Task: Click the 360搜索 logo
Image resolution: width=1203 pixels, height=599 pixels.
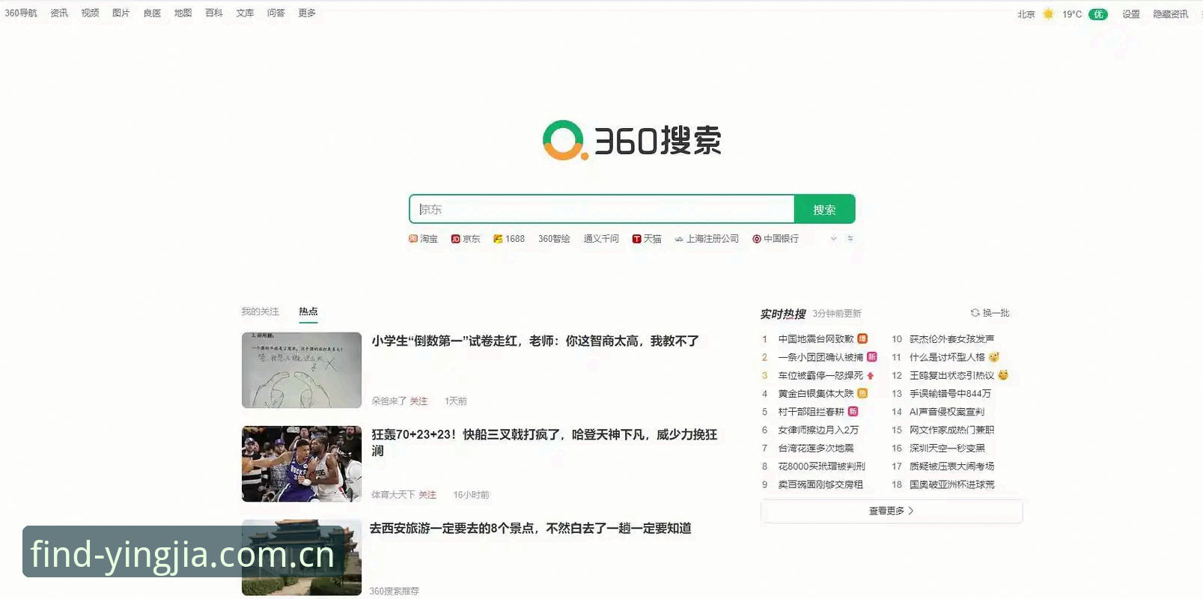Action: [x=633, y=140]
